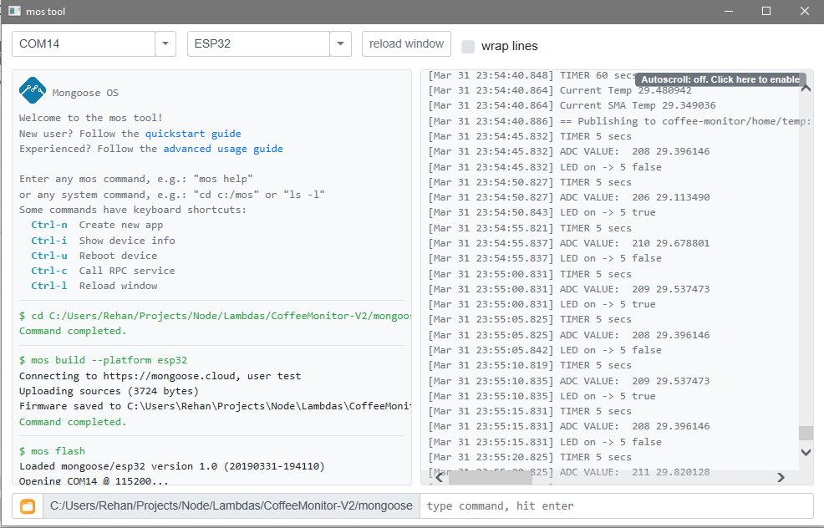
Task: Click the orange folder icon beside path
Action: (28, 506)
